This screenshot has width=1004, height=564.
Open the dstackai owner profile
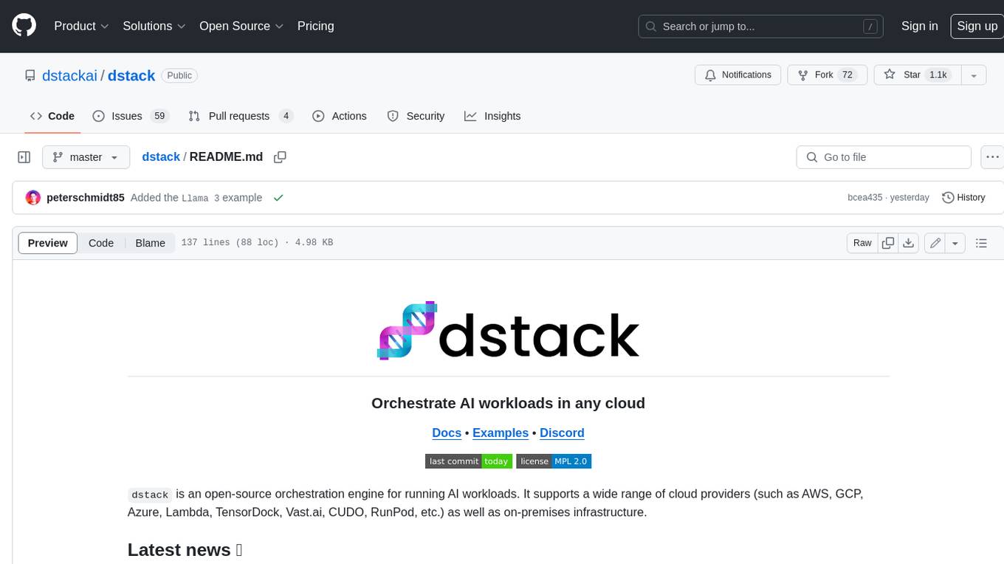pyautogui.click(x=69, y=75)
